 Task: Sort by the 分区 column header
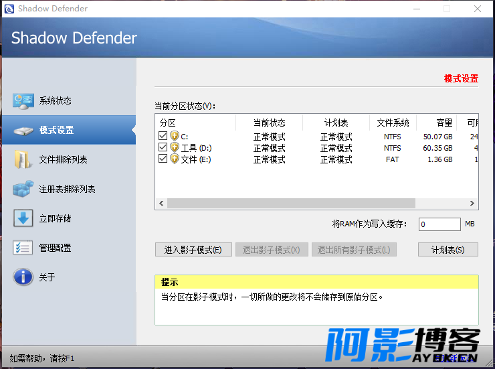195,123
